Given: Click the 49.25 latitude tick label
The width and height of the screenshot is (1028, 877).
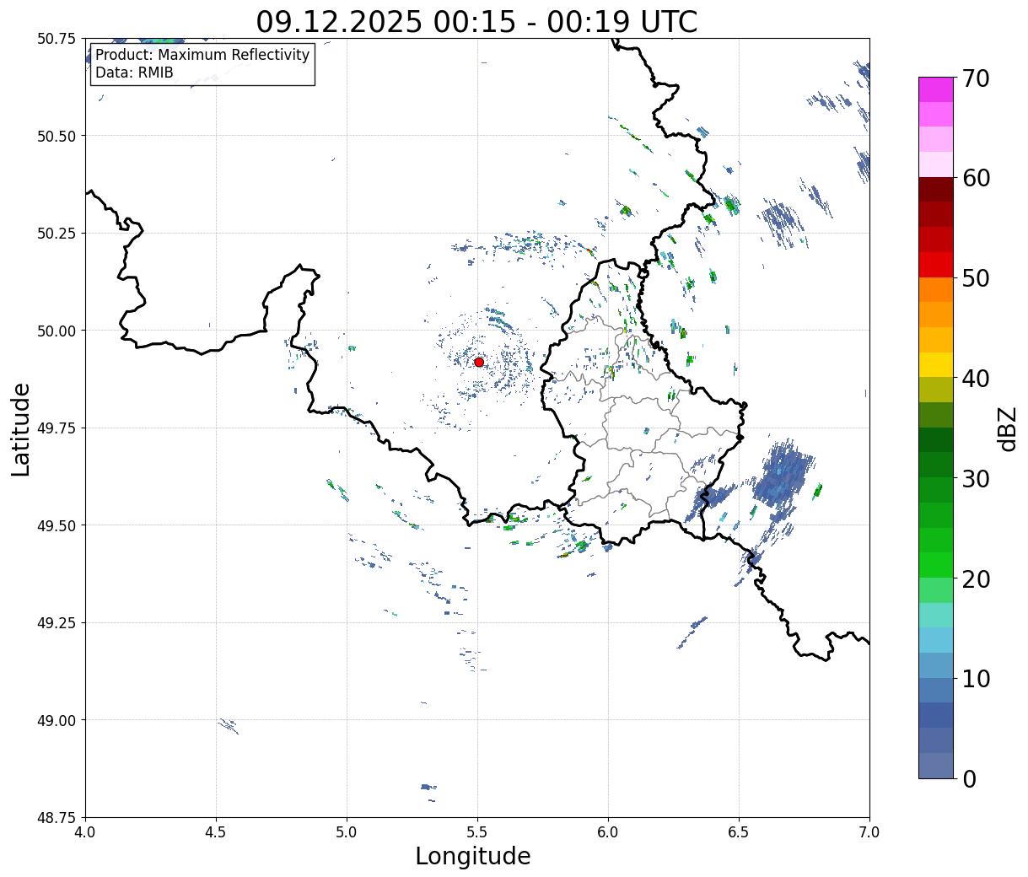Looking at the screenshot, I should pyautogui.click(x=56, y=623).
